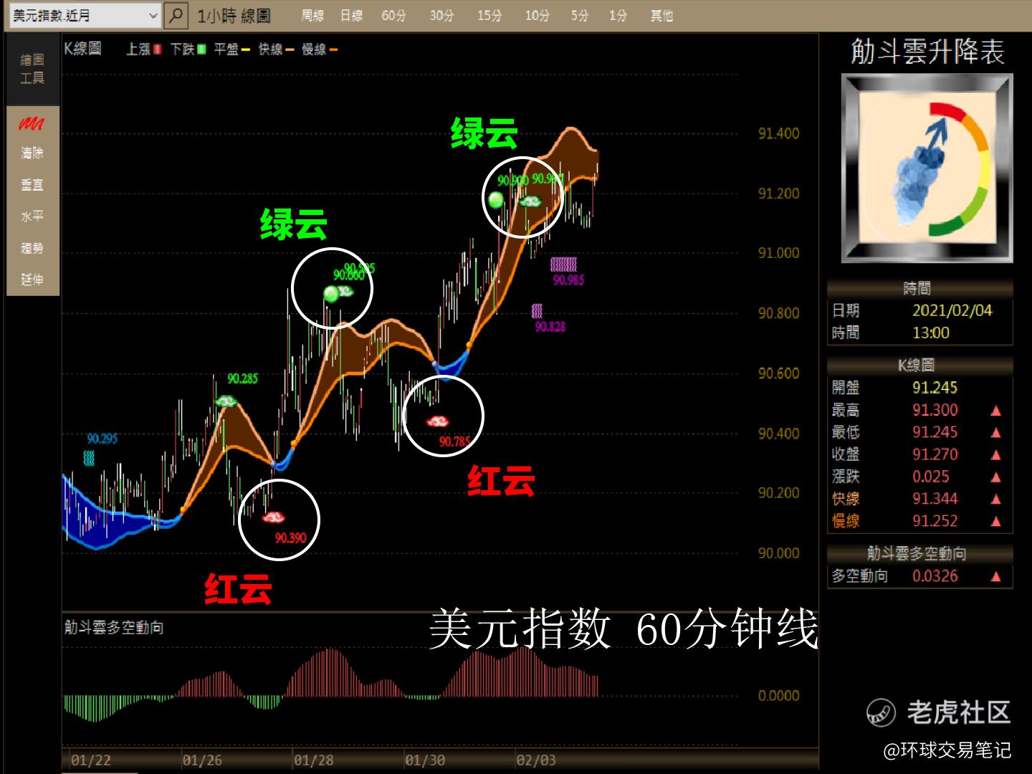1032x774 pixels.
Task: Choose the 趨勢 line tool
Action: 32,248
